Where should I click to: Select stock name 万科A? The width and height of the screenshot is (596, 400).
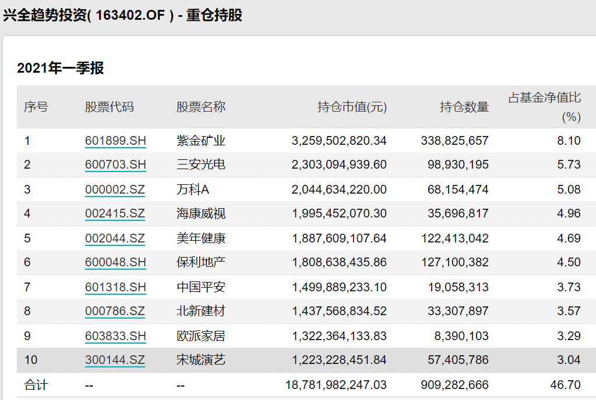193,189
